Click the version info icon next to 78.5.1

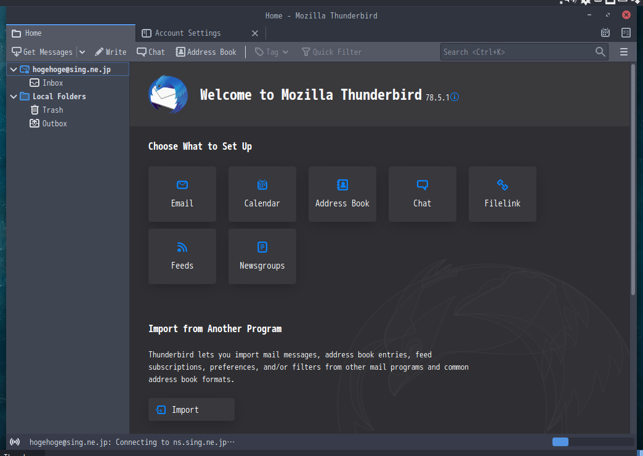click(x=455, y=97)
